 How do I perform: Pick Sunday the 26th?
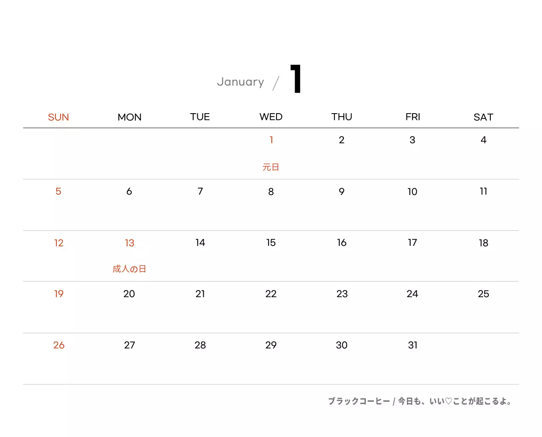[59, 345]
